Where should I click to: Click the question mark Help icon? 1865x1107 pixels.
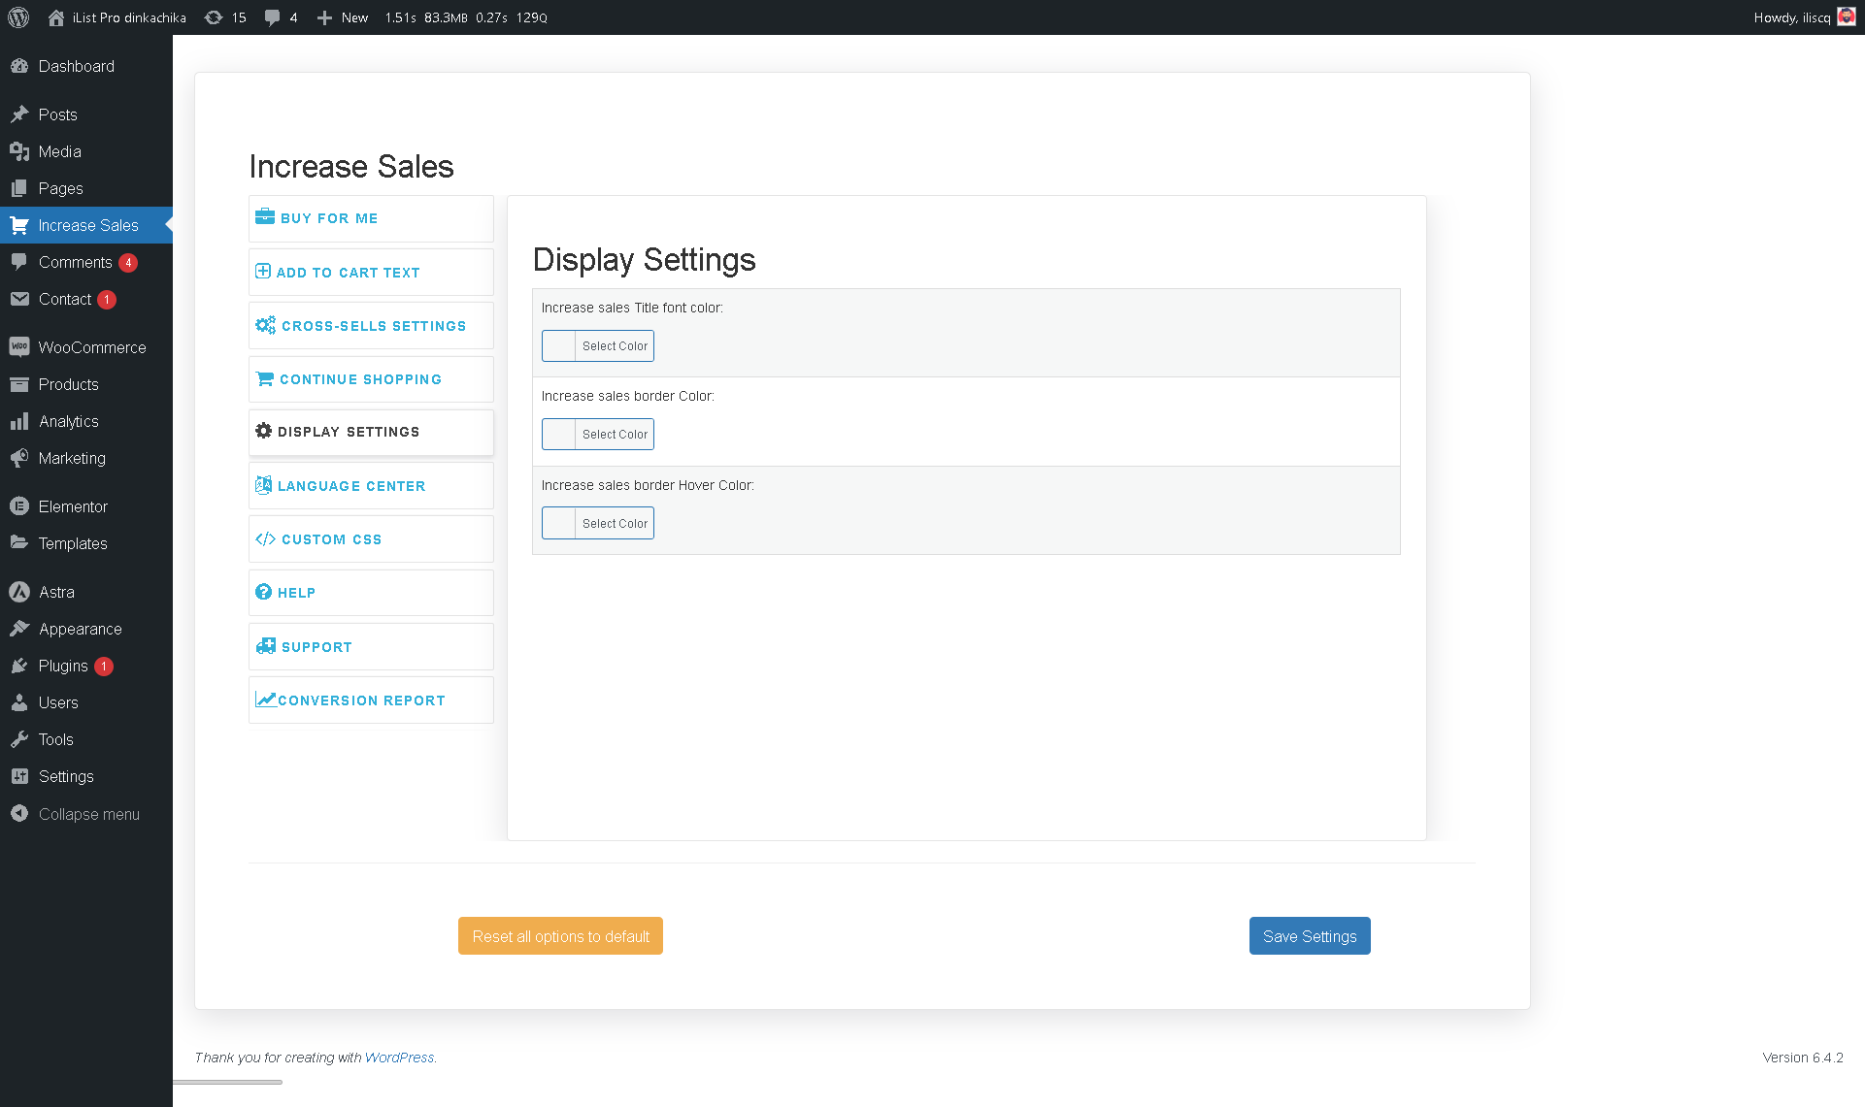coord(263,592)
